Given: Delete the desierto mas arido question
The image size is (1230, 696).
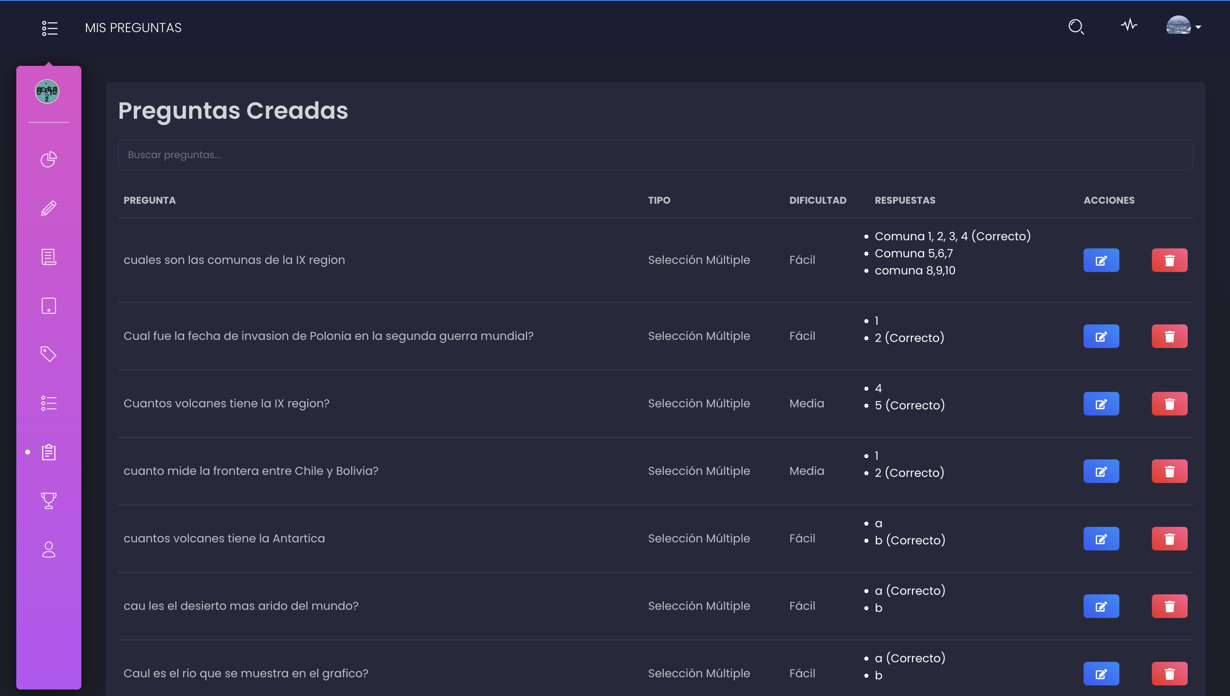Looking at the screenshot, I should pos(1168,606).
